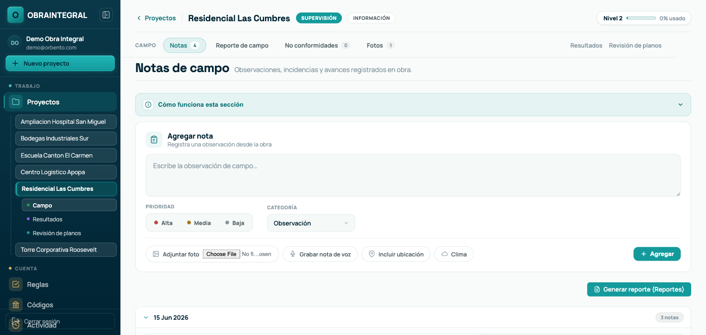Select Media priority

pos(199,223)
